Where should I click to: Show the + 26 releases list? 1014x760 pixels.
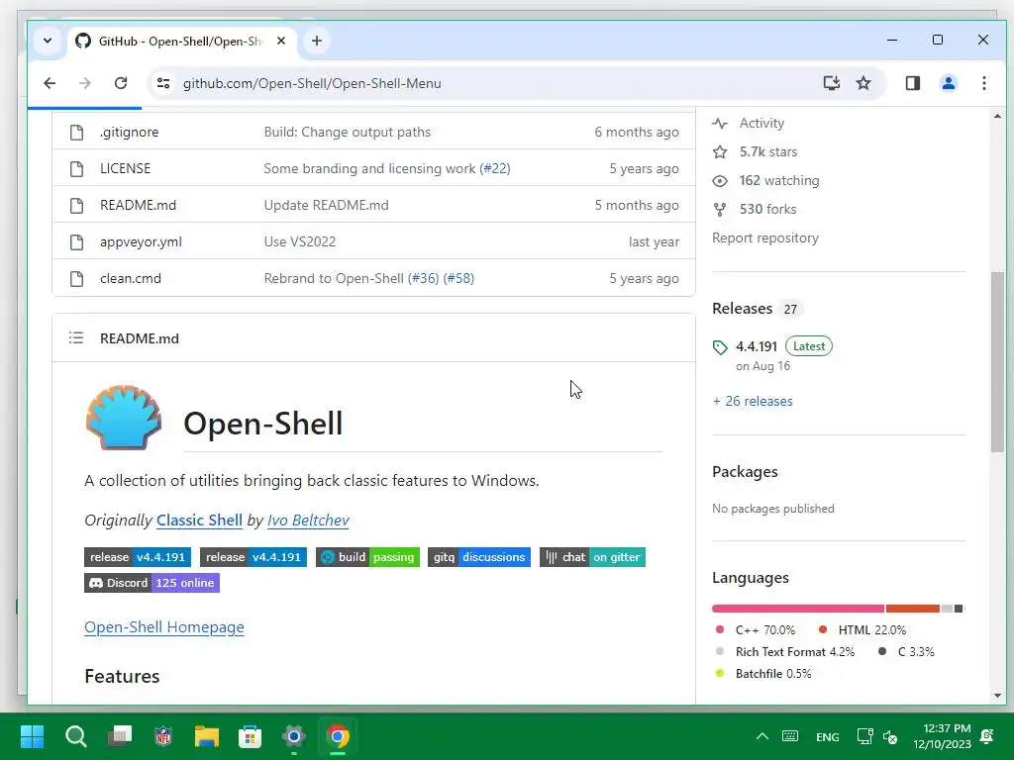click(x=753, y=402)
